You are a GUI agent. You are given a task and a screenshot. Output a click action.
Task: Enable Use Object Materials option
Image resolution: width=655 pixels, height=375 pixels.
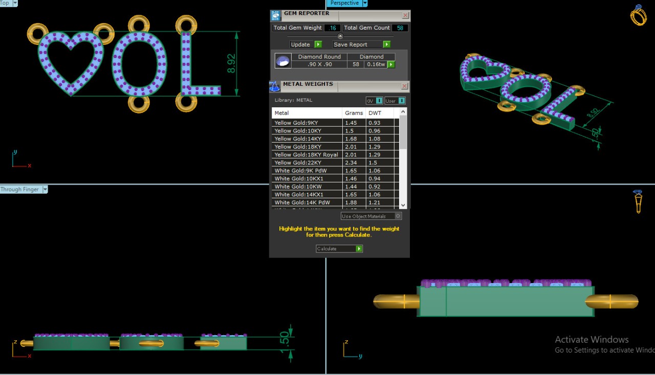click(398, 216)
